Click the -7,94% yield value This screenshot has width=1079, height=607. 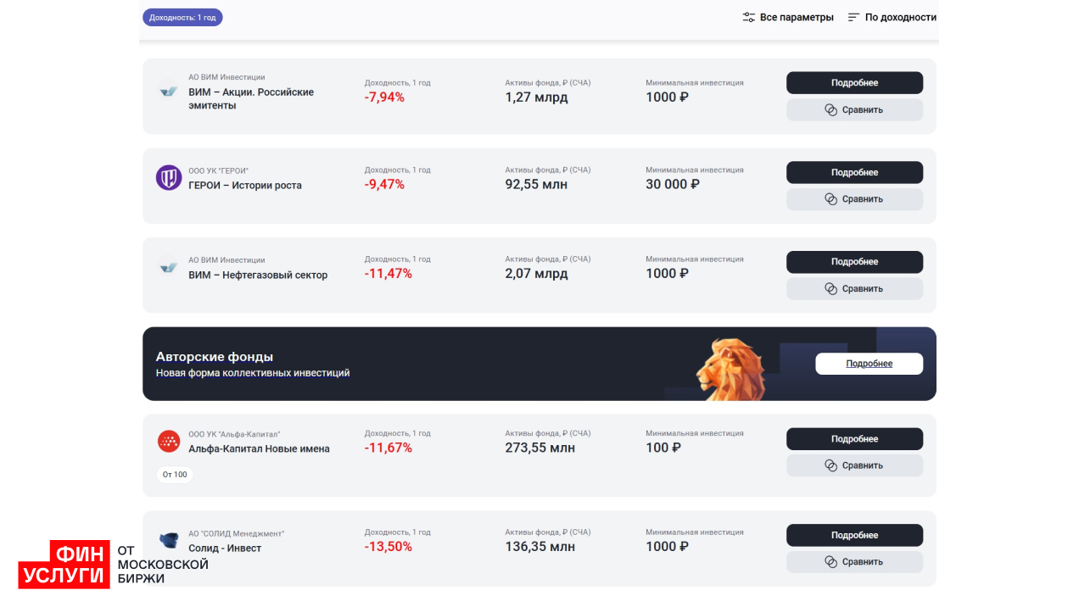[x=384, y=97]
